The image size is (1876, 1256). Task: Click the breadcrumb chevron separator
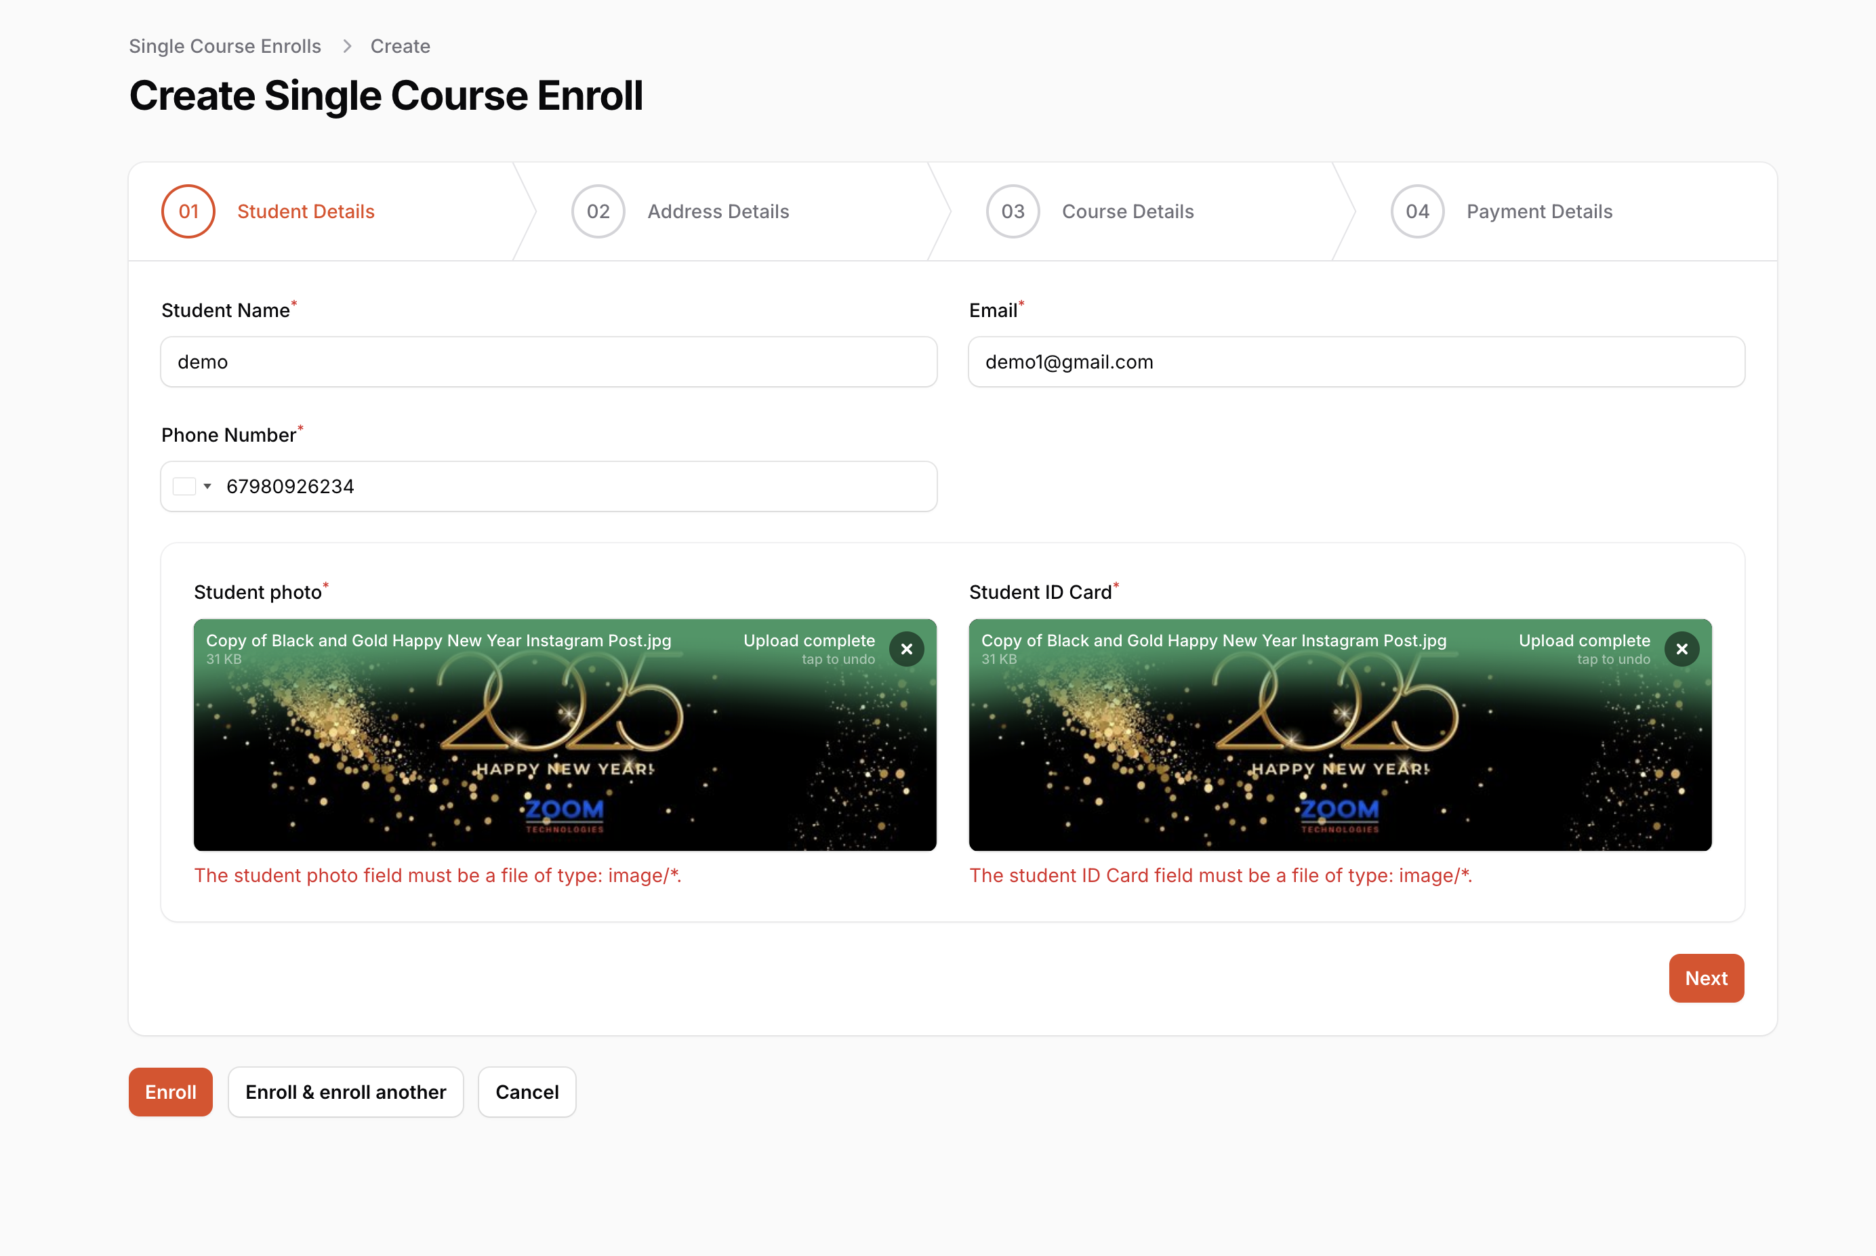pos(347,47)
